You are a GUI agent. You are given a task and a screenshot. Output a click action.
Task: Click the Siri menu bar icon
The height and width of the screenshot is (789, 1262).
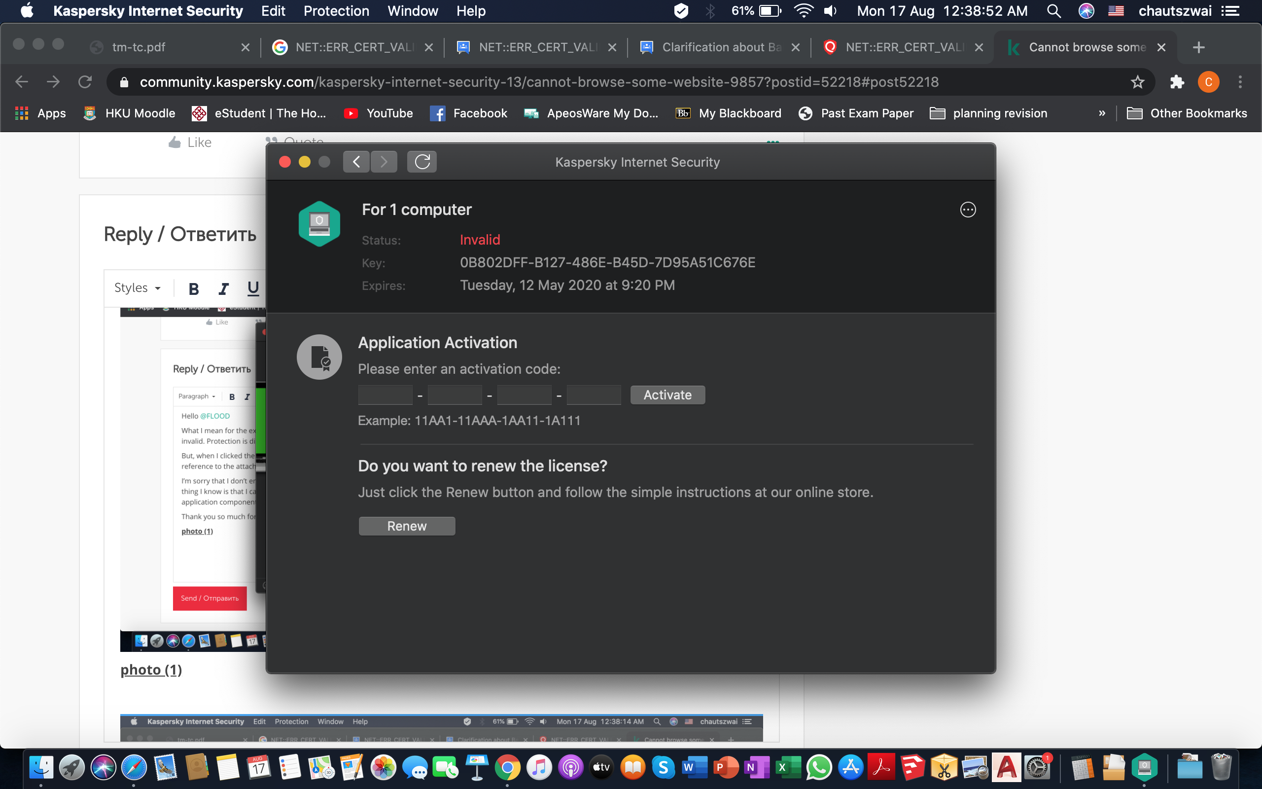pyautogui.click(x=1086, y=11)
